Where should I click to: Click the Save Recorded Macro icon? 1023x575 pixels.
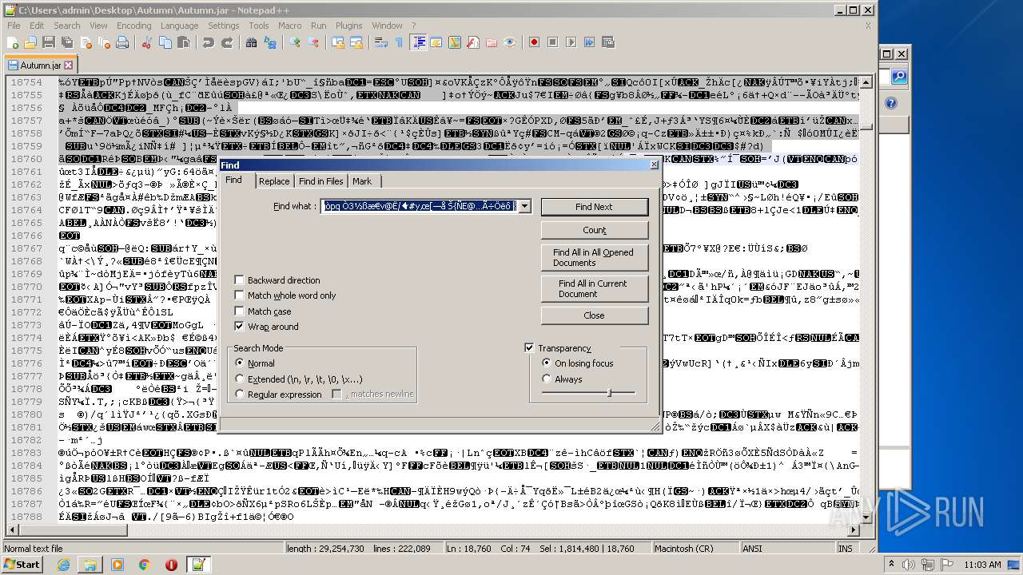coord(608,42)
